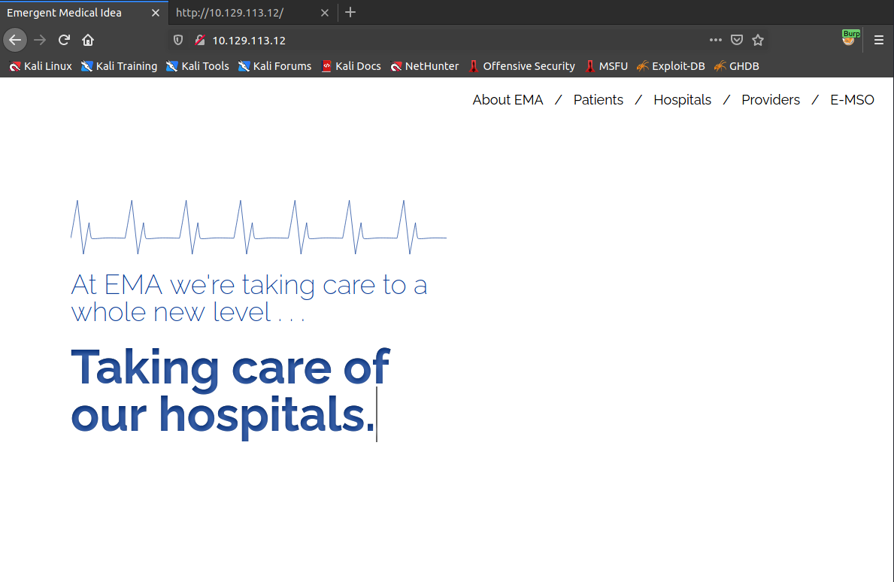The width and height of the screenshot is (894, 582).
Task: Click the browser back arrow button
Action: point(15,40)
